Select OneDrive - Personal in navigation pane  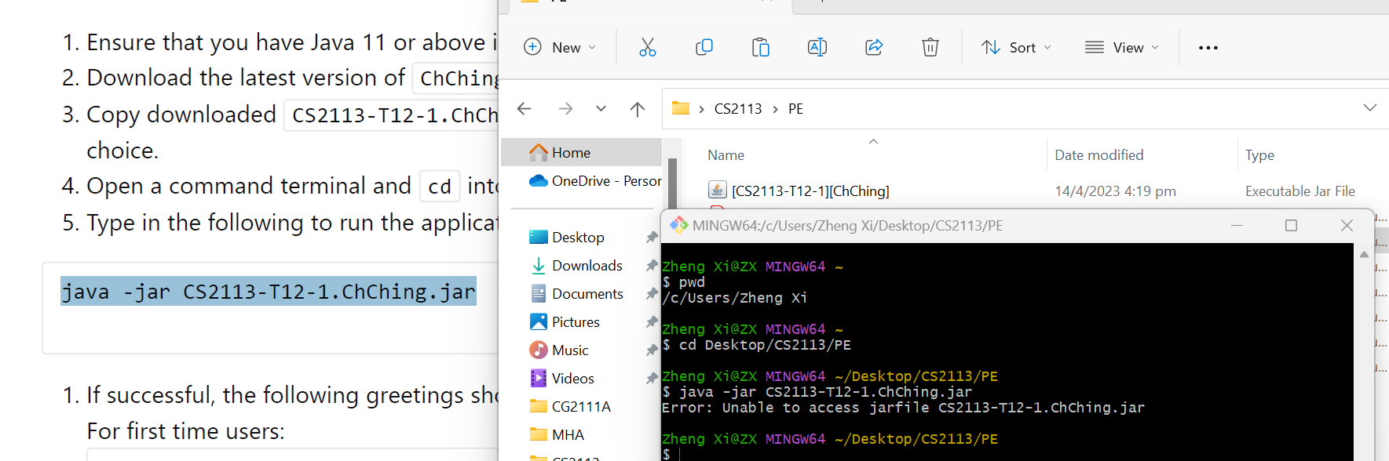[x=595, y=181]
